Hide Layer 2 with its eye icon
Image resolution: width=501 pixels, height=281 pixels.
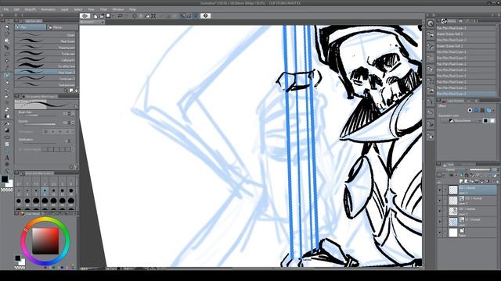coord(440,211)
